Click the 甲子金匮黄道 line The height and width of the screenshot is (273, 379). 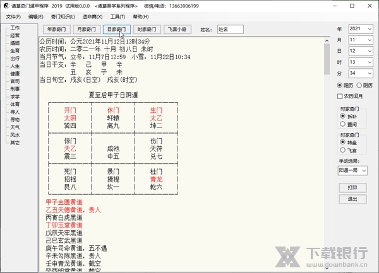[64, 202]
